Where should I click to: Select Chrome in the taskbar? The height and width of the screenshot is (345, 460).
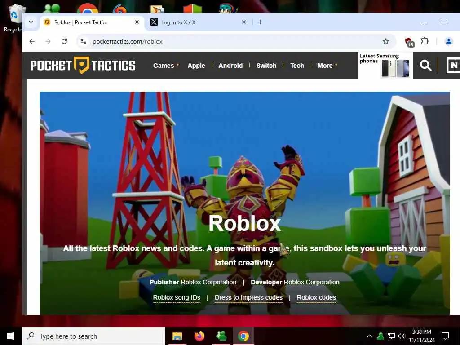(243, 336)
